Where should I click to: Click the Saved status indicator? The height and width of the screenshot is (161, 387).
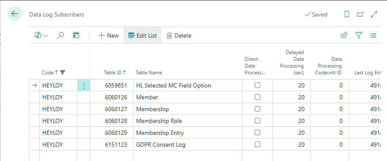pyautogui.click(x=316, y=14)
